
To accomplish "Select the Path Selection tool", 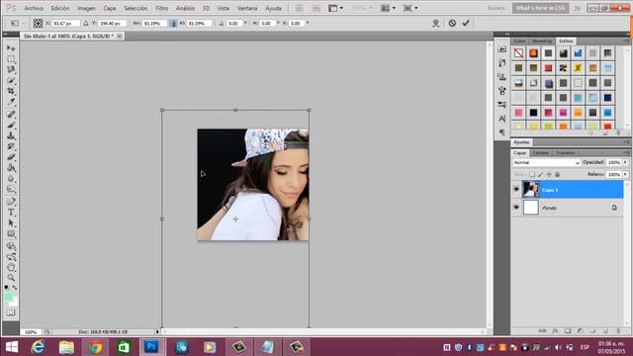I will 11,222.
